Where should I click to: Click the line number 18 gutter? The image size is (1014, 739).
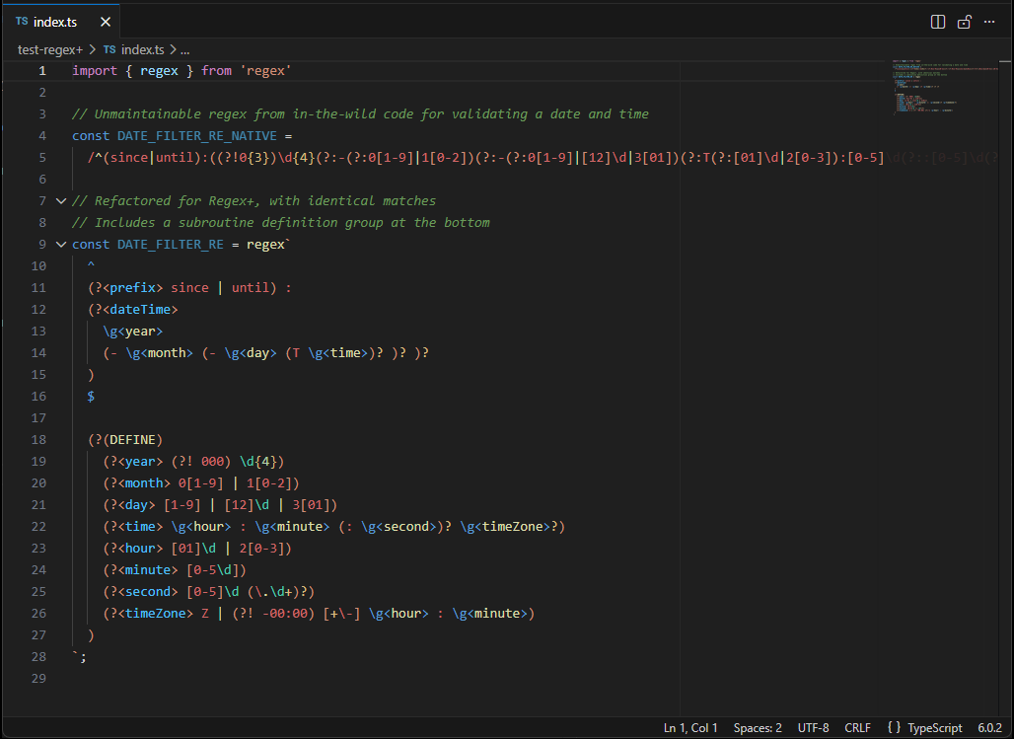click(x=38, y=439)
